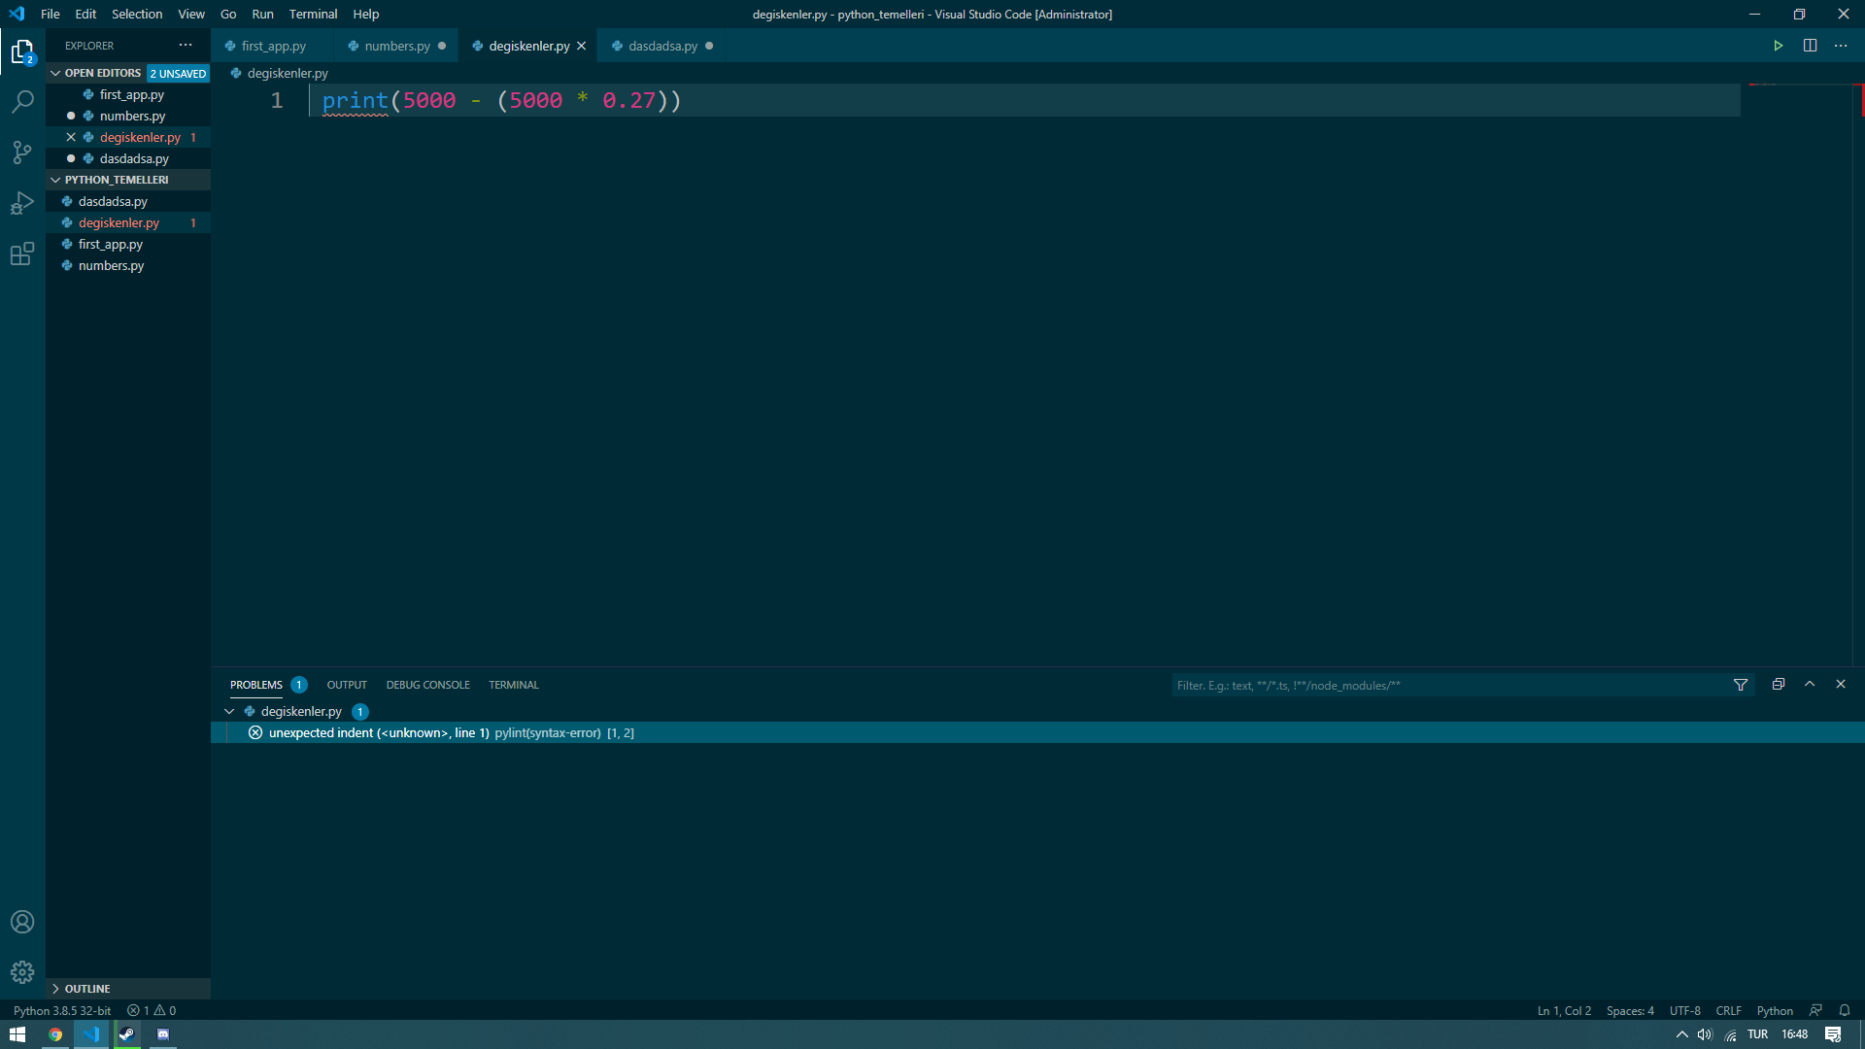1865x1049 pixels.
Task: Select the Python 3.8.5 32-bit interpreter
Action: [62, 1010]
